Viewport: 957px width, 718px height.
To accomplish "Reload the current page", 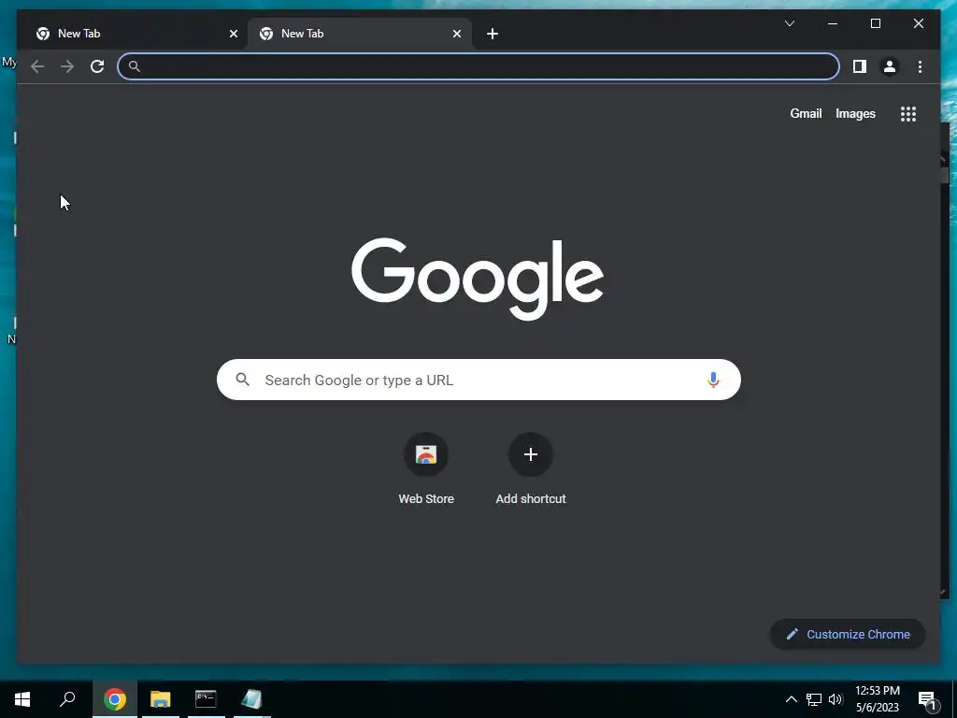I will pos(97,66).
